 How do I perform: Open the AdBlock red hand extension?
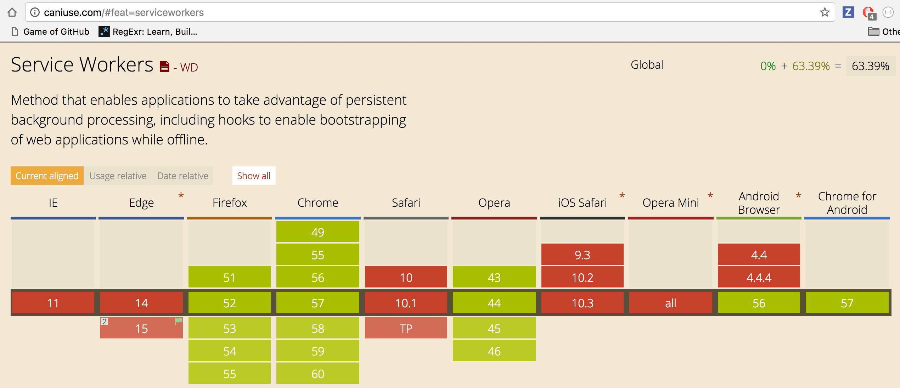pyautogui.click(x=868, y=13)
